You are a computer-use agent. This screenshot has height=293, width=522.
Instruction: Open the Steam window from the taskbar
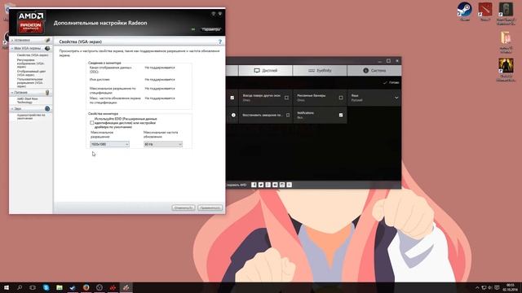click(x=73, y=287)
